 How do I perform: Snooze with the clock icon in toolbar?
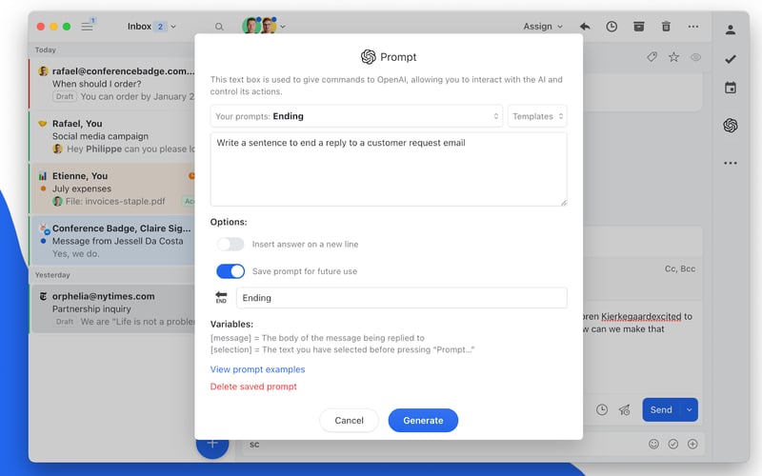click(x=612, y=27)
